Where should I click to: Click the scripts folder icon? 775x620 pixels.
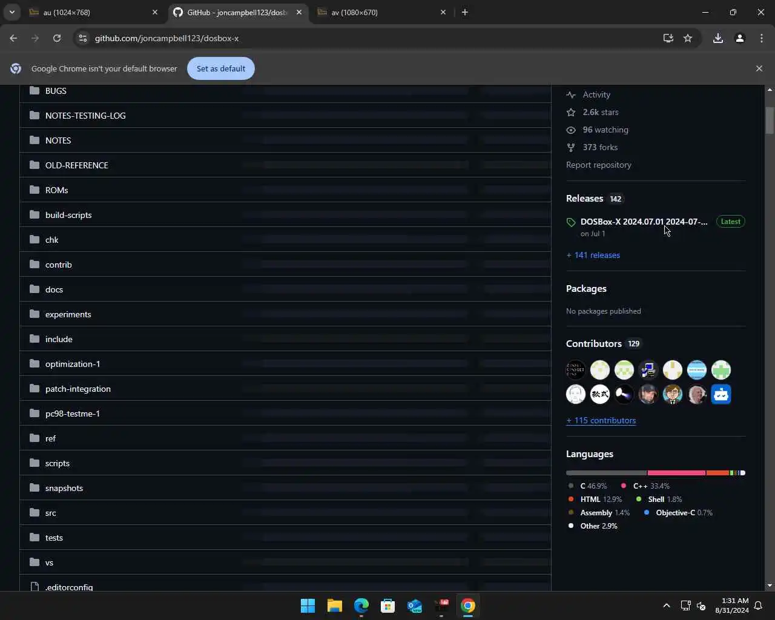(x=35, y=463)
